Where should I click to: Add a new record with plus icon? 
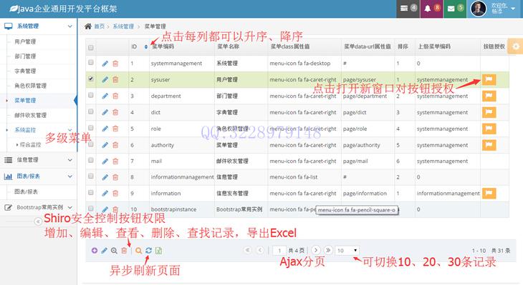click(x=95, y=251)
